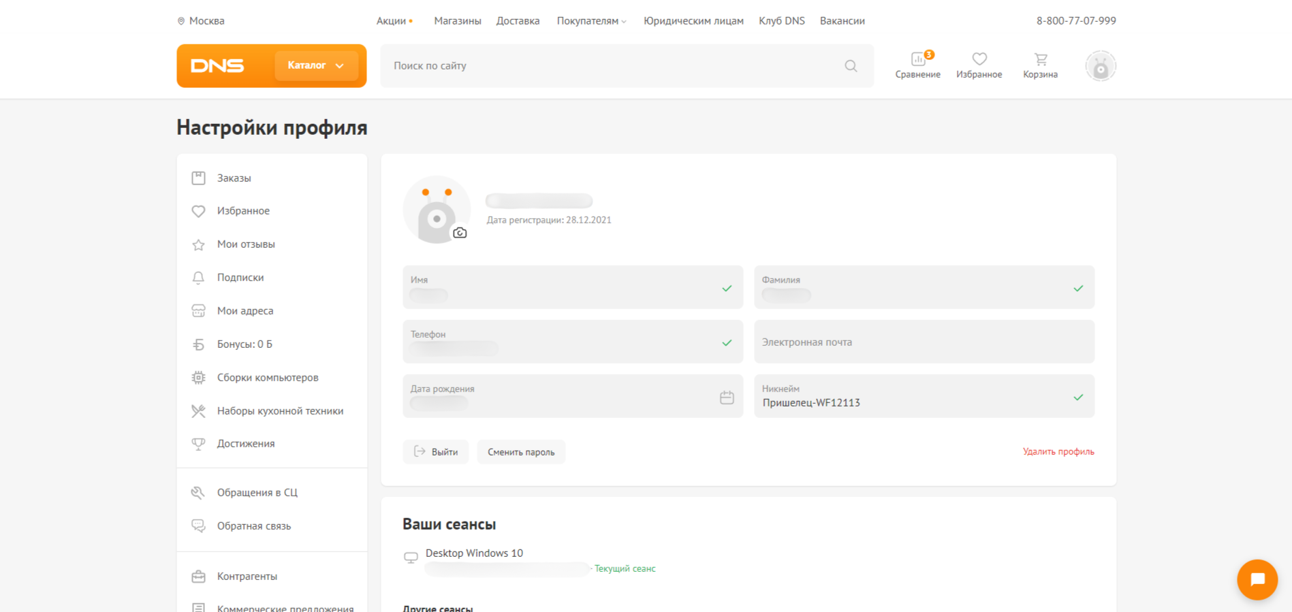Expand the Каталог dropdown
The width and height of the screenshot is (1292, 612).
[316, 66]
